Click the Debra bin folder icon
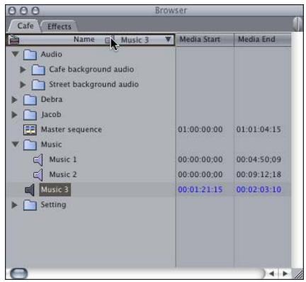This screenshot has width=306, height=282. (30, 100)
